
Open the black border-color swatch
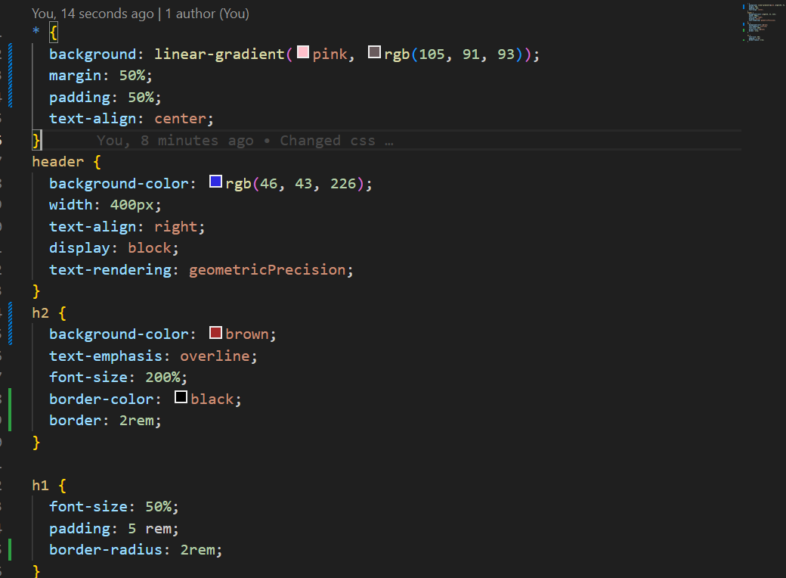[181, 397]
